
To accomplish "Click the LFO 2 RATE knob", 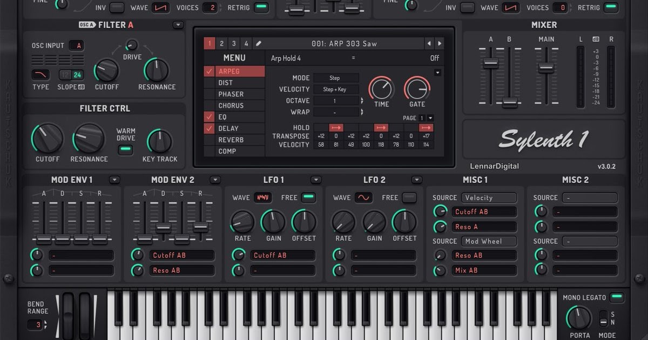I will click(x=343, y=222).
